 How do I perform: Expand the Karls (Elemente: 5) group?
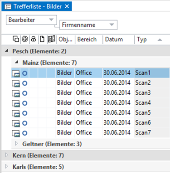6,166
